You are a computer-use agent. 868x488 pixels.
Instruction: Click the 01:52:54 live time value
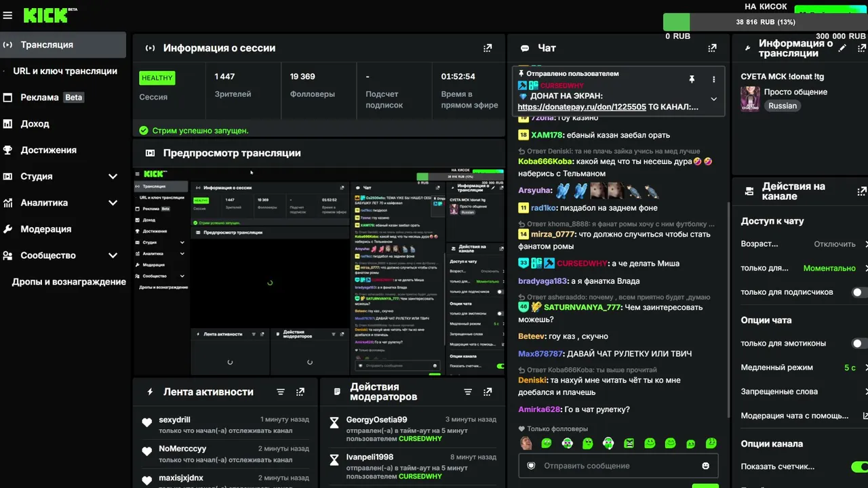point(458,77)
